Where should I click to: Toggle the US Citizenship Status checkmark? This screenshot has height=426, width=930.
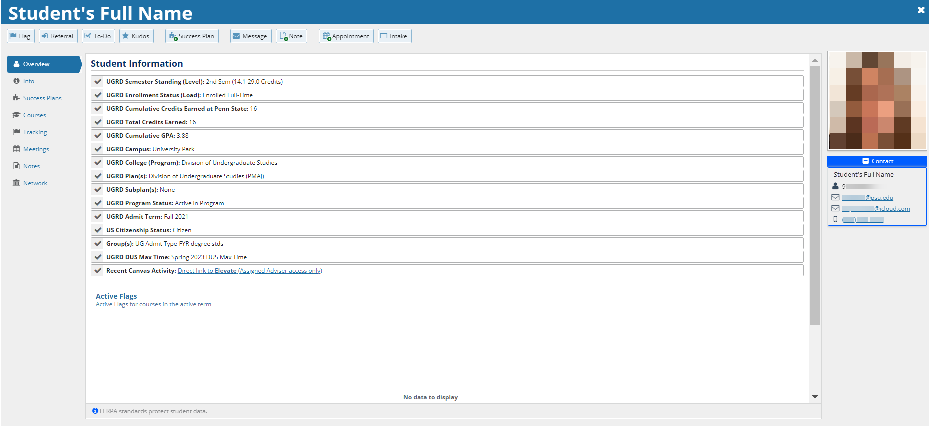tap(98, 230)
